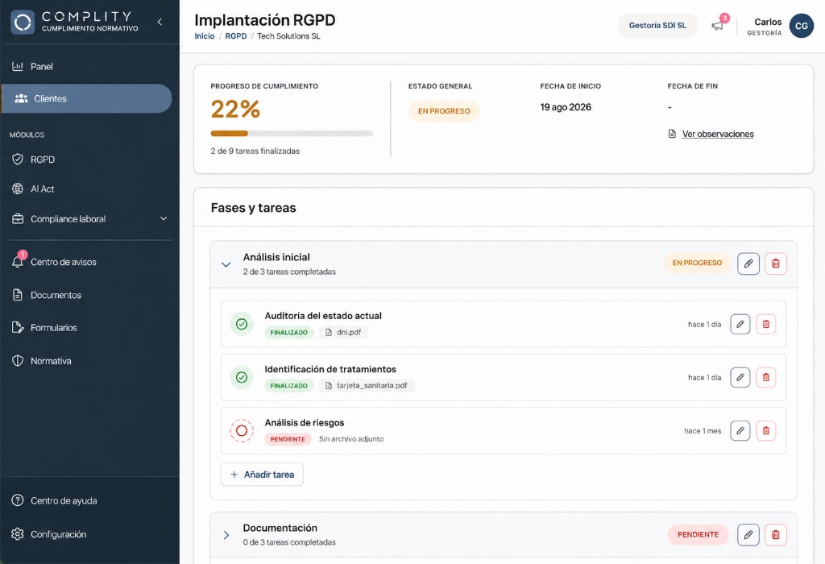Toggle Auditoría del estado actual completion check

click(242, 324)
